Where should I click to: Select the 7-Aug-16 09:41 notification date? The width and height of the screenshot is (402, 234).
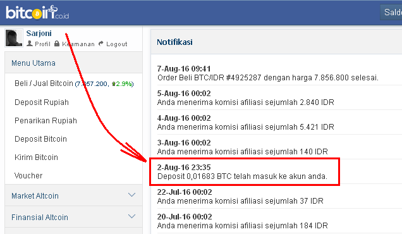pos(184,69)
